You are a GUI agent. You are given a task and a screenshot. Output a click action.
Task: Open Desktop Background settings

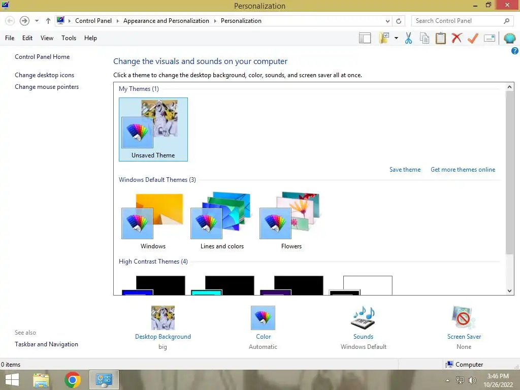tap(163, 327)
